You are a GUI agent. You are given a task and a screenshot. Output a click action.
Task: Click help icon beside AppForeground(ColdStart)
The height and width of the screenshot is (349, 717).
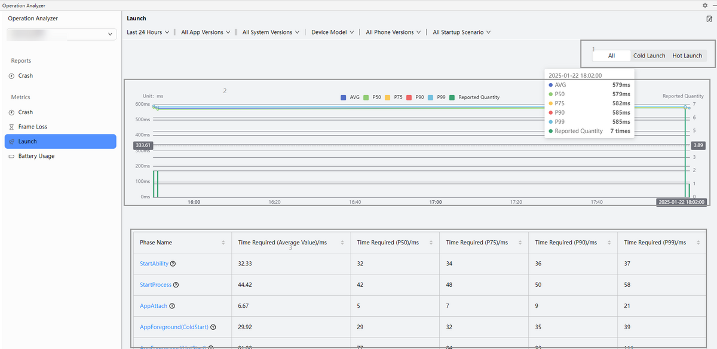(x=213, y=327)
